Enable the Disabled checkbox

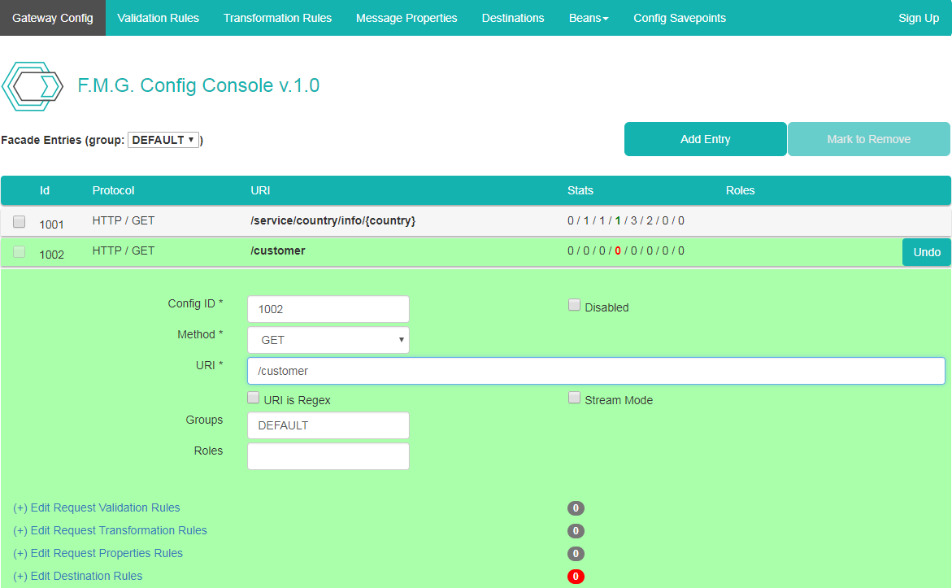pyautogui.click(x=574, y=306)
